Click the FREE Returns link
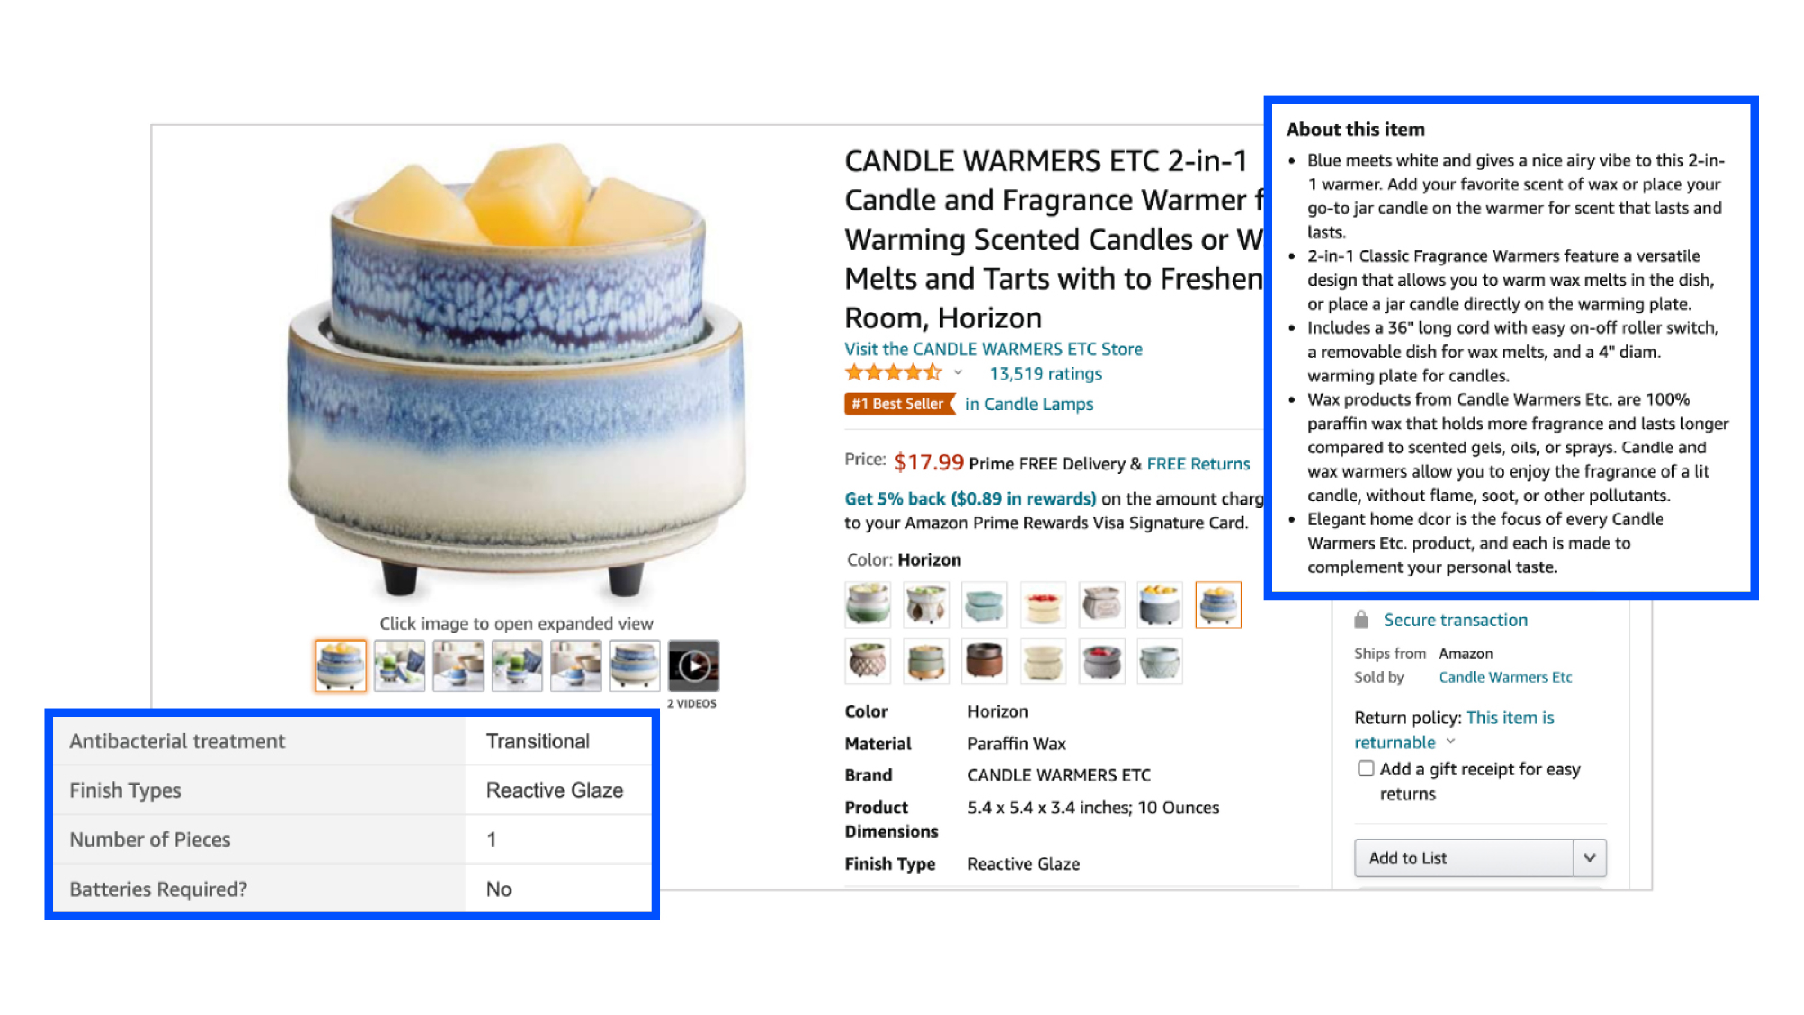 1198,463
